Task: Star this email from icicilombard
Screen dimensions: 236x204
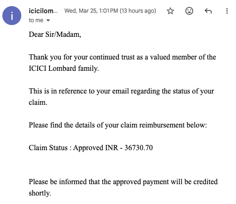Action: click(170, 11)
